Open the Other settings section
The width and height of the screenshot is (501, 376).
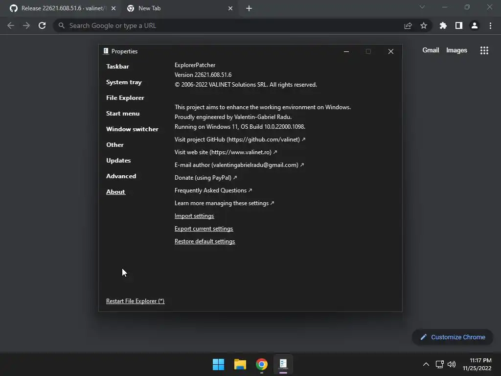114,145
